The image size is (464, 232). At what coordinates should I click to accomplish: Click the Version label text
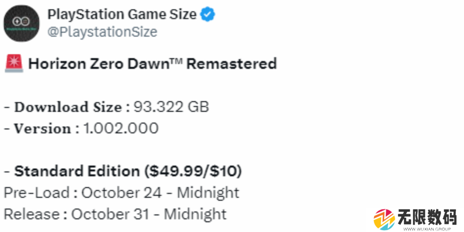pyautogui.click(x=43, y=128)
